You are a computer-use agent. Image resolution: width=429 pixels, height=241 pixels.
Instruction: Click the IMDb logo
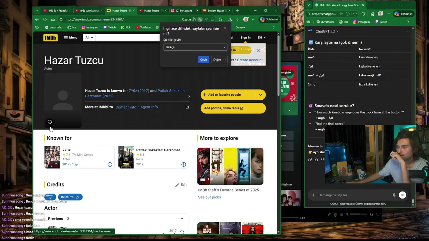(x=50, y=37)
